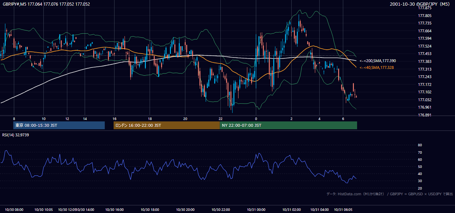
Task: Click the HistData.com data source credit
Action: (x=390, y=194)
